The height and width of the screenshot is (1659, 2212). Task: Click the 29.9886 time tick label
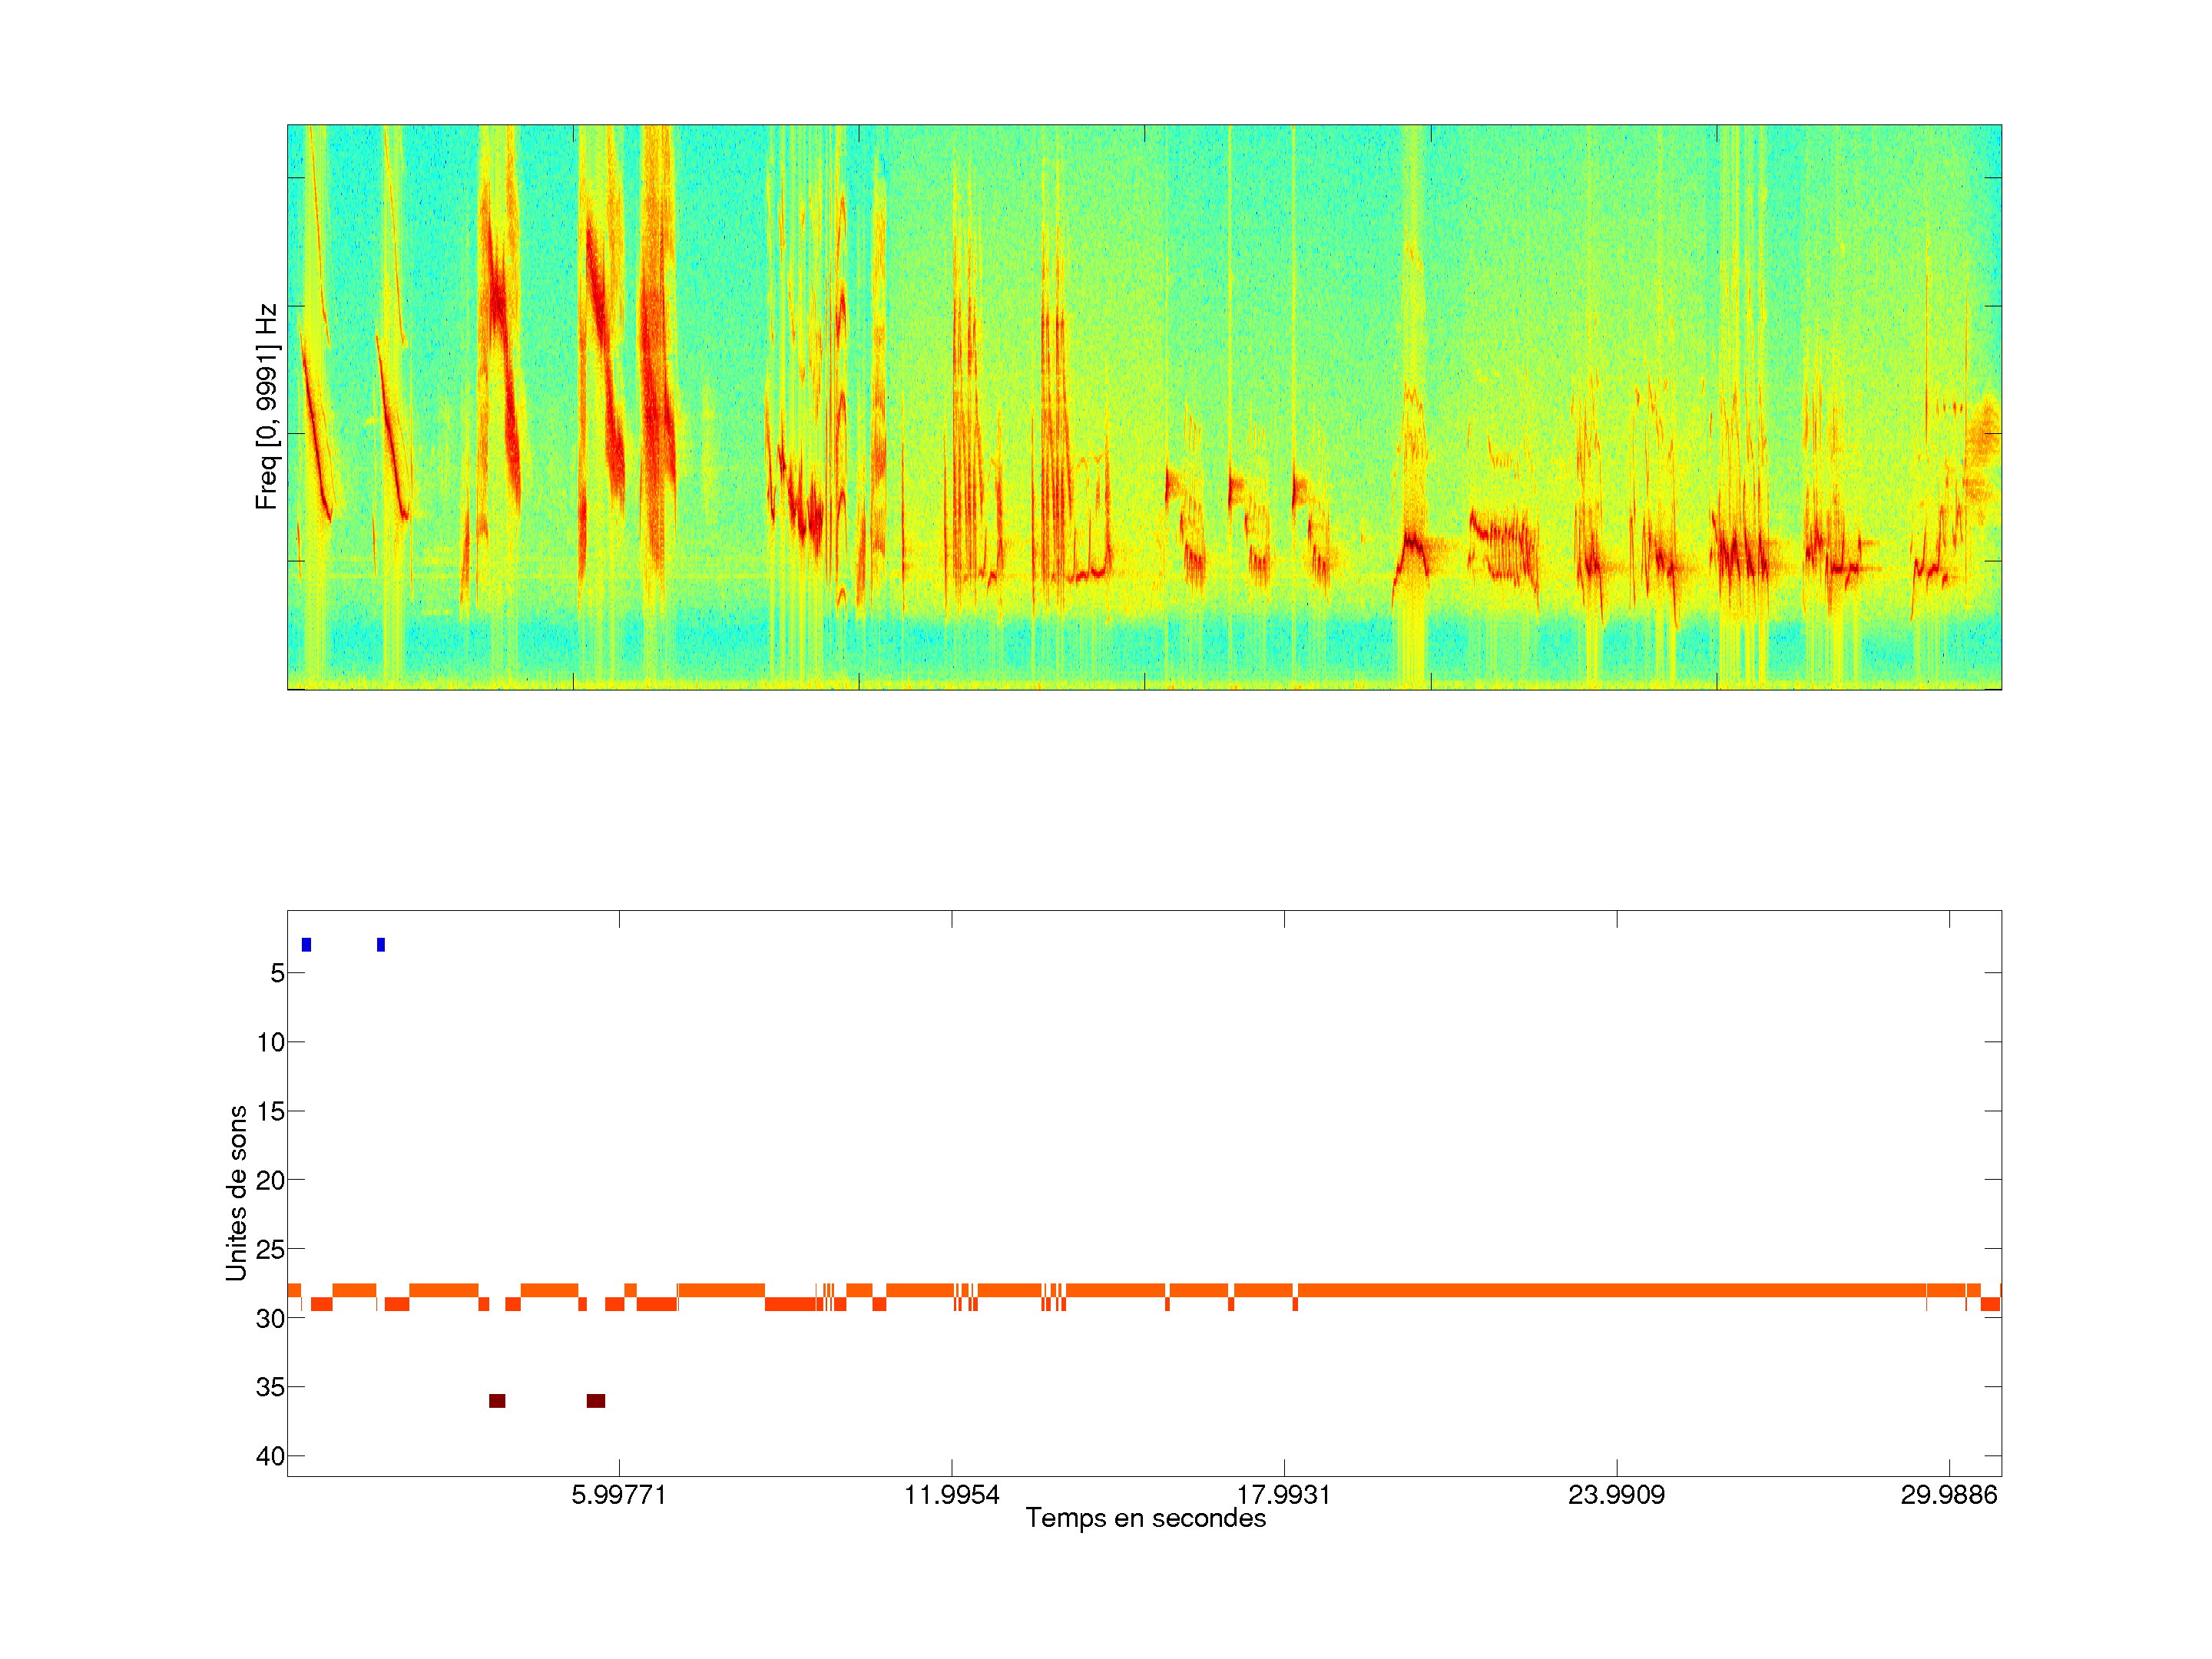click(x=1948, y=1495)
